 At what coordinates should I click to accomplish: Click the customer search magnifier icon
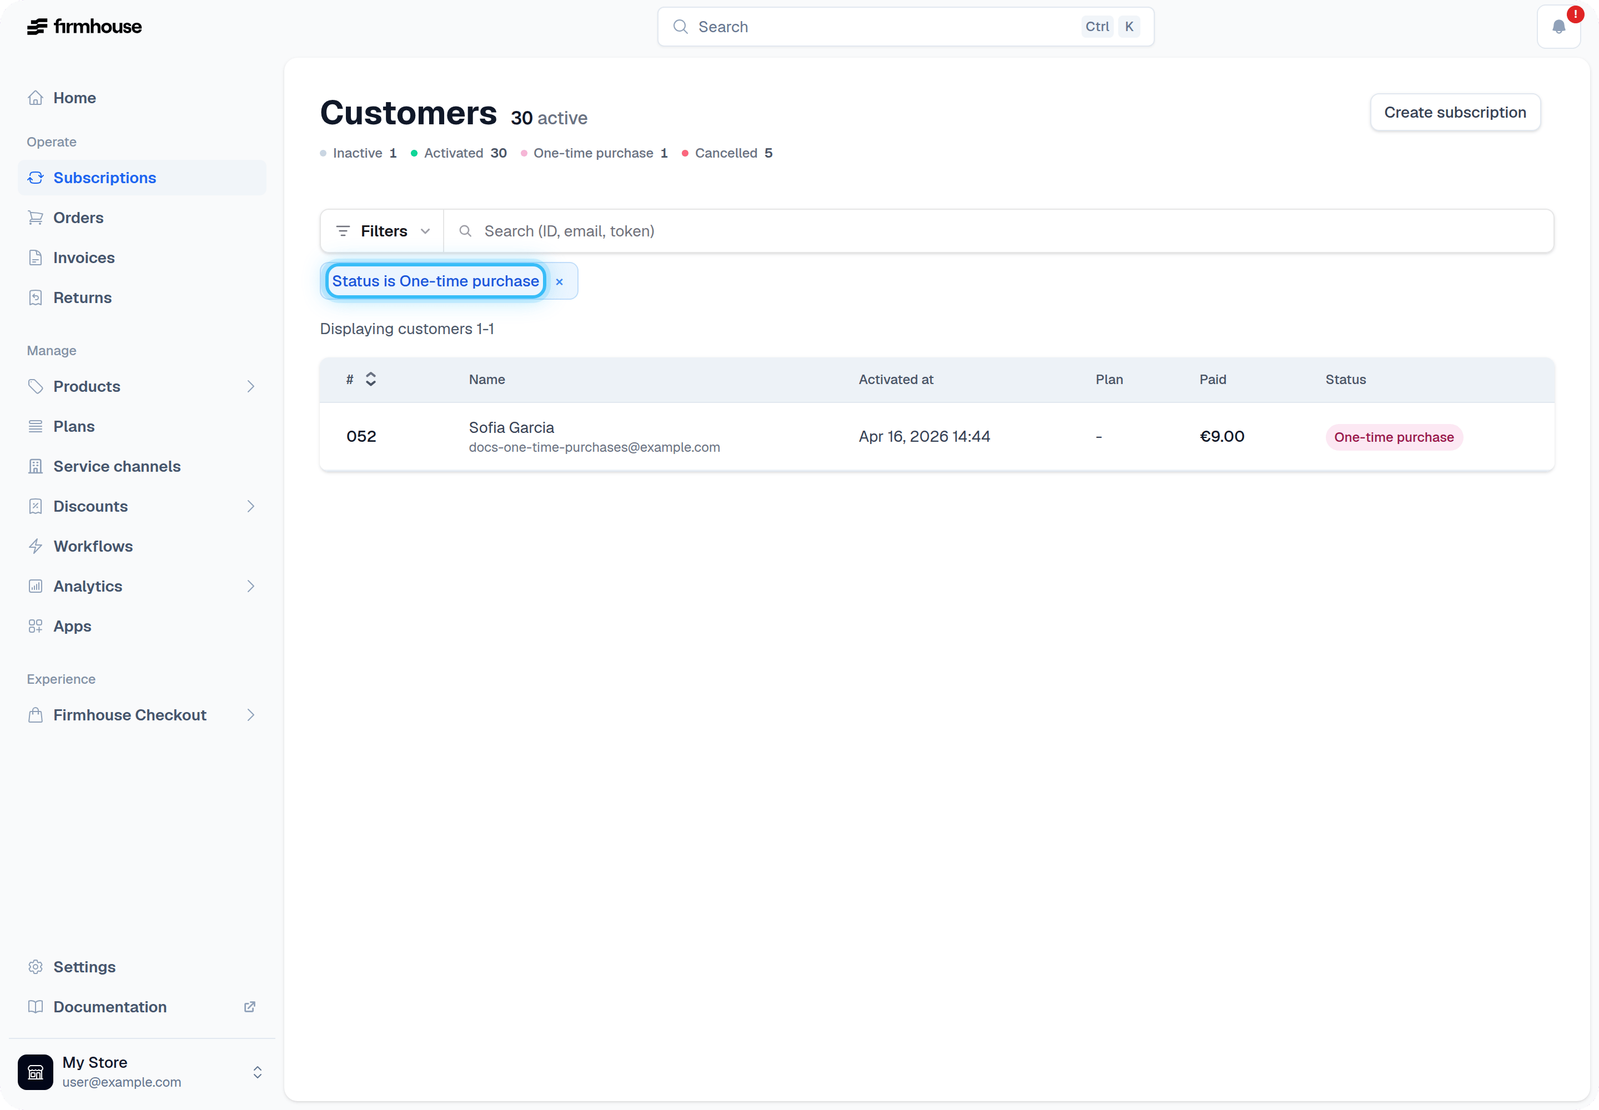point(465,231)
